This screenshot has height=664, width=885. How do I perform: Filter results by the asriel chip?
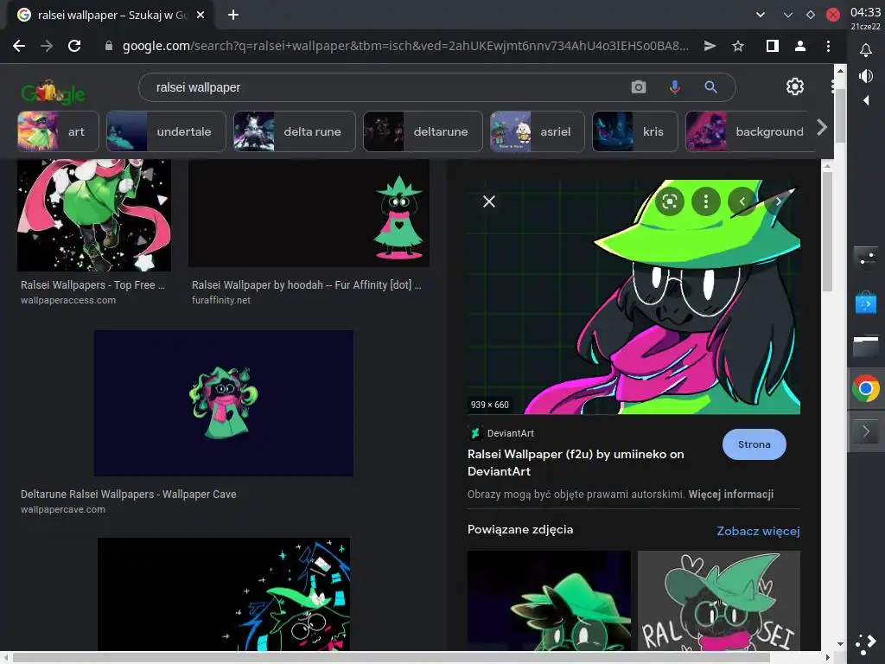[x=538, y=131]
